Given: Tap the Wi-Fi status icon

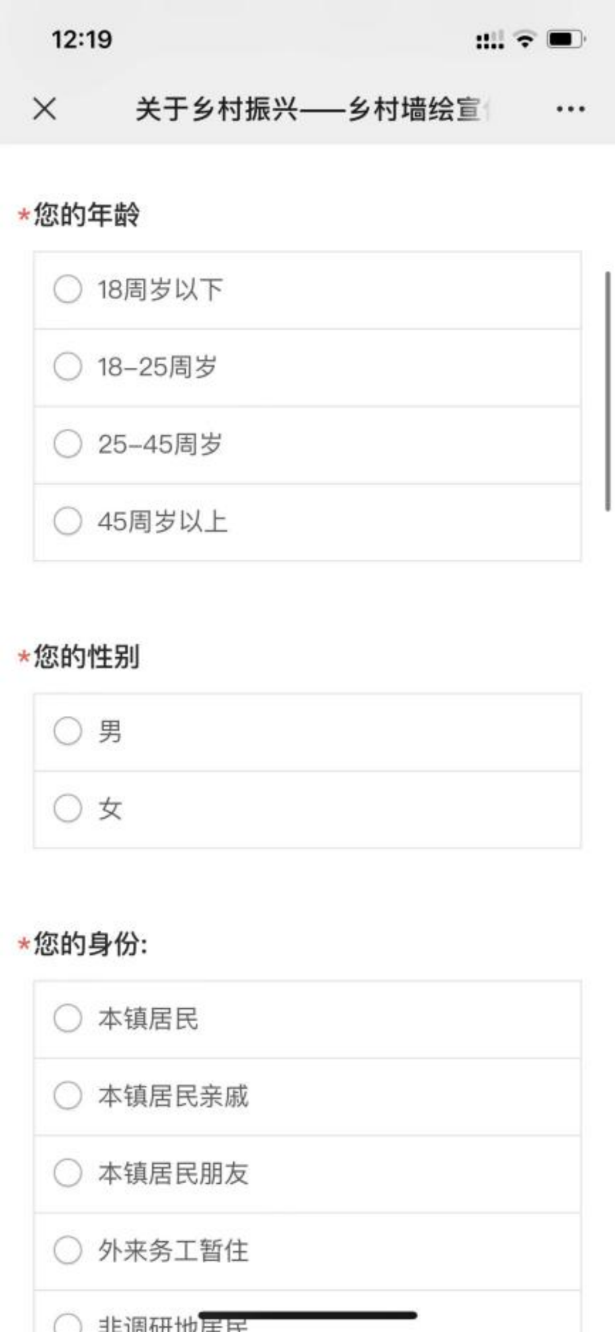Looking at the screenshot, I should [524, 39].
